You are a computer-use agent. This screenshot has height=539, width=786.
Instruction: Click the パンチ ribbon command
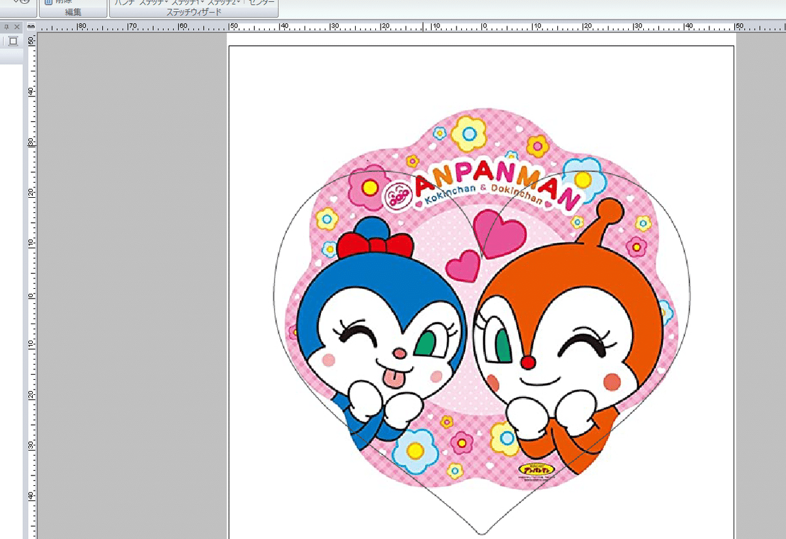pyautogui.click(x=126, y=2)
